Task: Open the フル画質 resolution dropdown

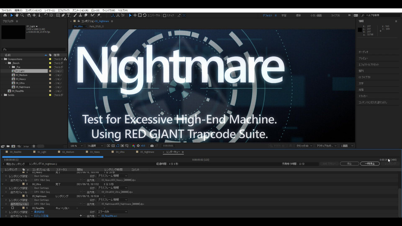Action: coord(95,146)
